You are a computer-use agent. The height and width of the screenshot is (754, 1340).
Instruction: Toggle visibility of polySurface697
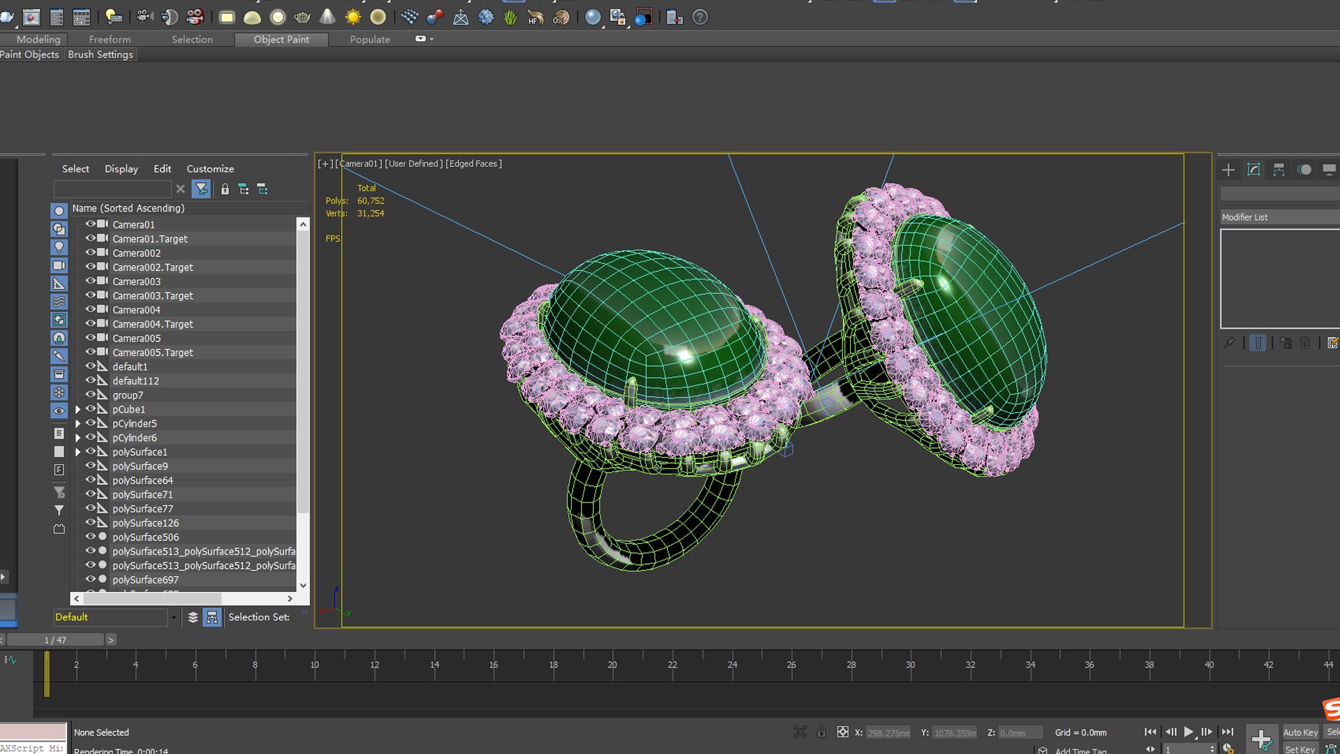tap(90, 579)
